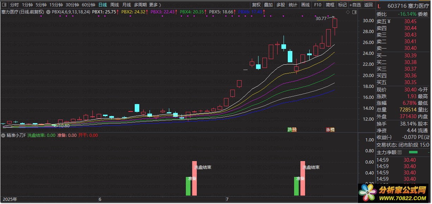Click the 返回 back button
This screenshot has height=204, width=432.
coord(368,5)
